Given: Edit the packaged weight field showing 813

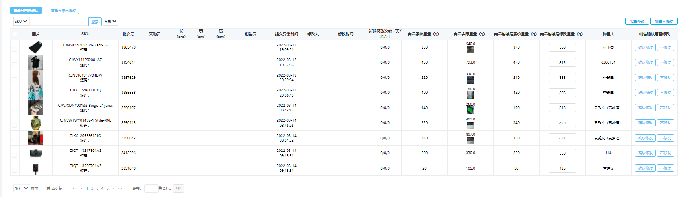Looking at the screenshot, I should pos(562,62).
